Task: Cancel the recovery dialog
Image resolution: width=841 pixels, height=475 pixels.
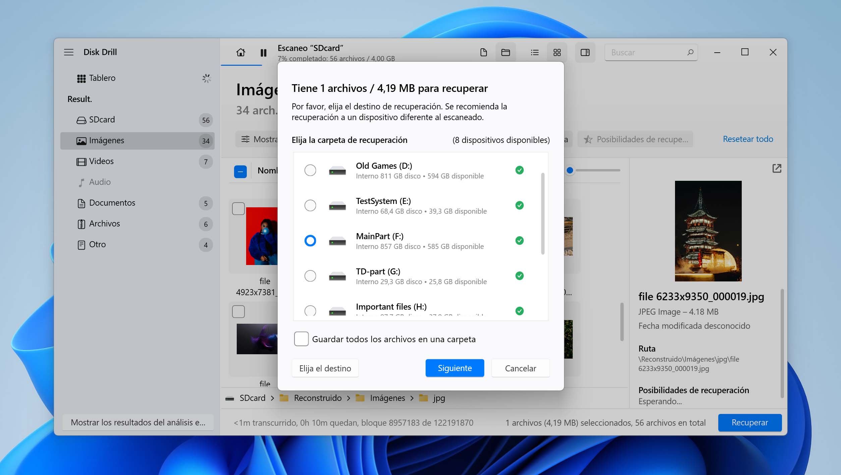Action: 520,368
